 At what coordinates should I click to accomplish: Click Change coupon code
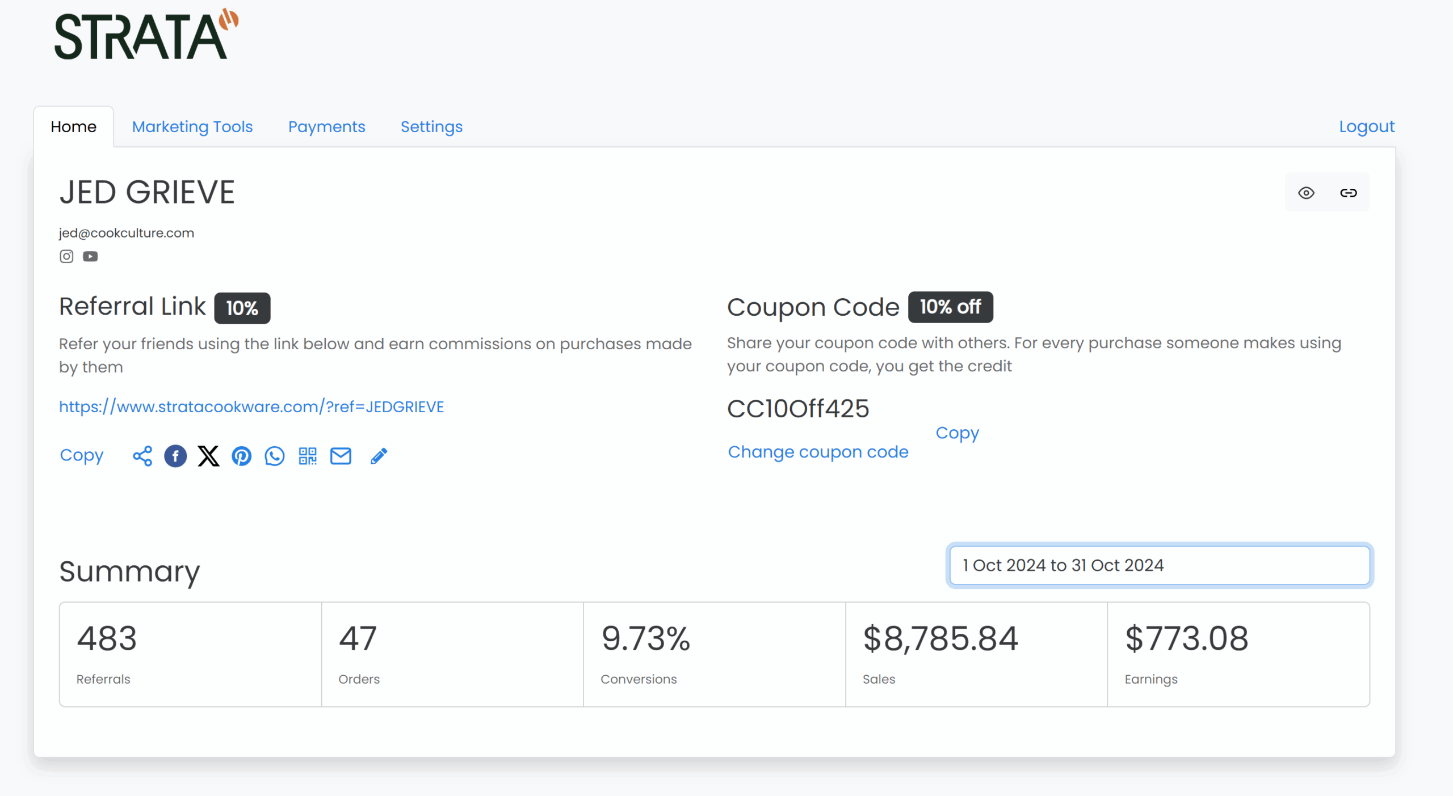click(x=818, y=452)
